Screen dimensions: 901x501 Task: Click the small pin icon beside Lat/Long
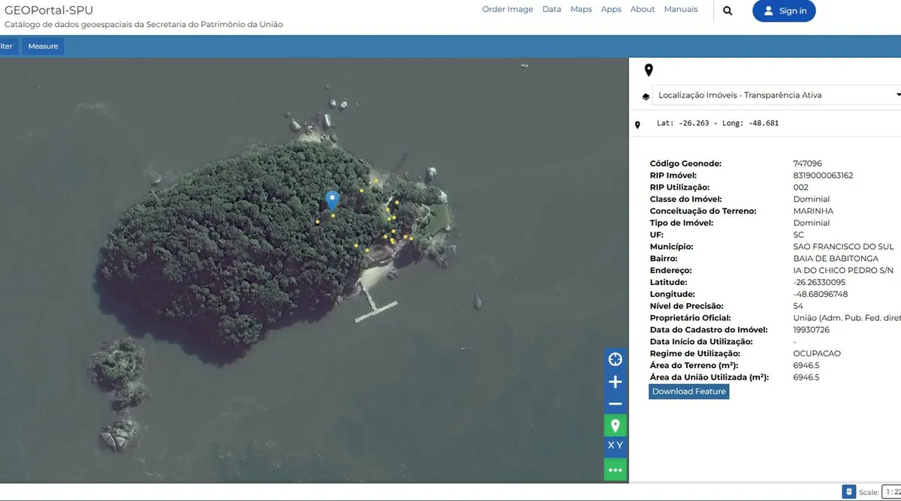637,125
